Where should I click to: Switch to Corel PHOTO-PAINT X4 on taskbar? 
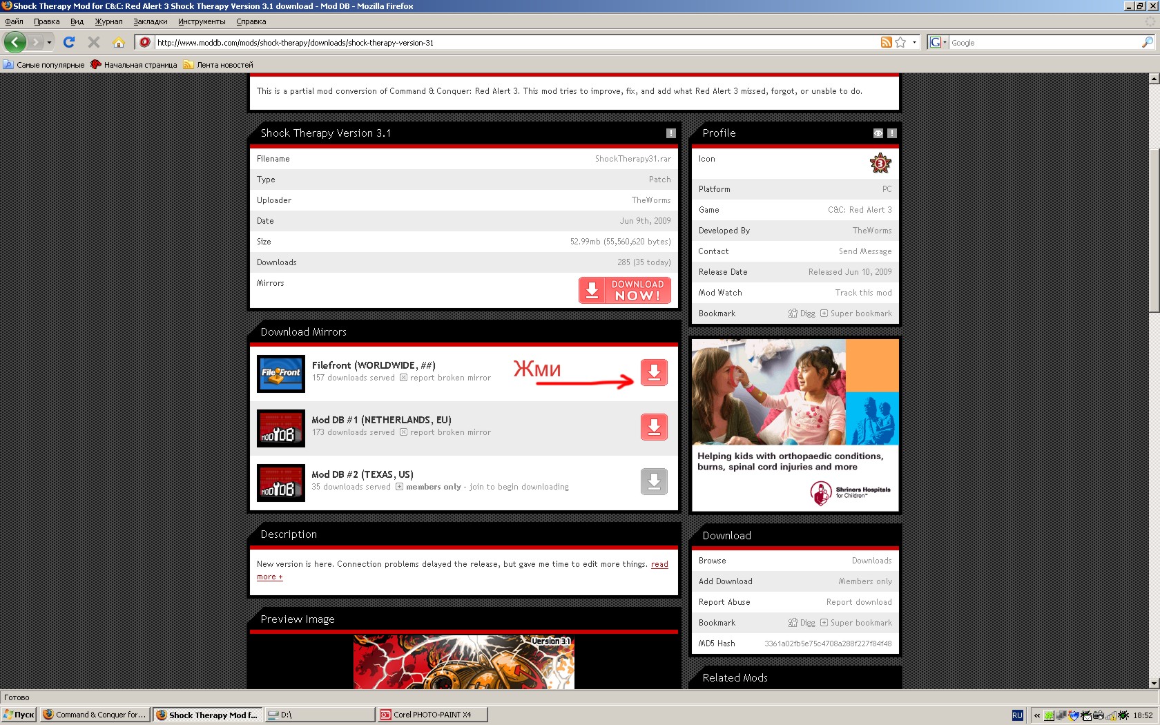tap(432, 715)
